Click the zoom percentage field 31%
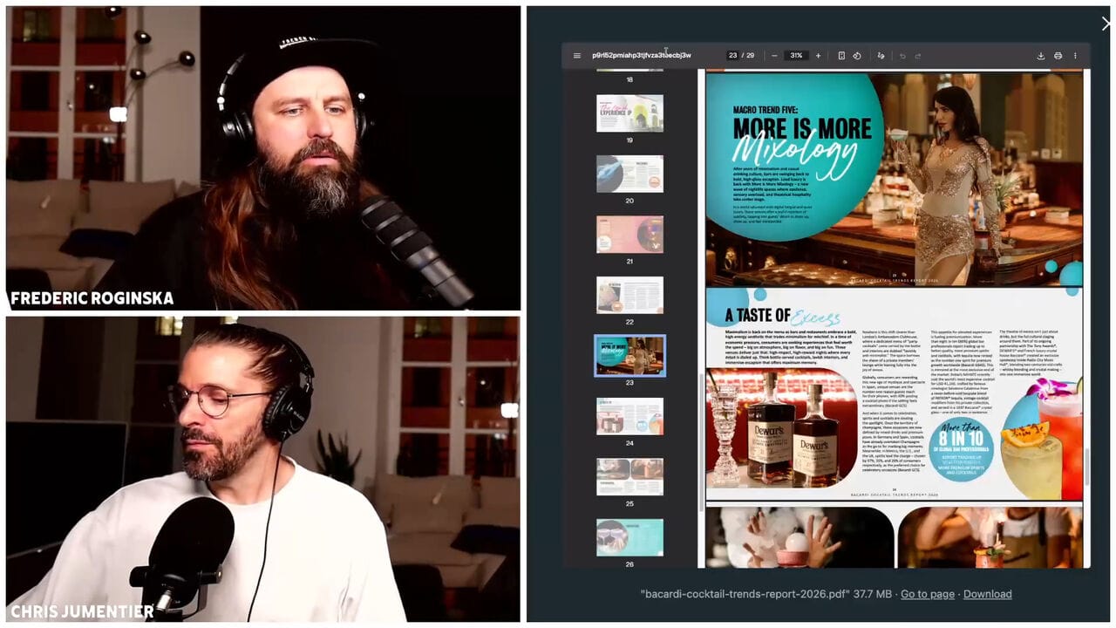Viewport: 1116px width, 628px height. [x=795, y=56]
